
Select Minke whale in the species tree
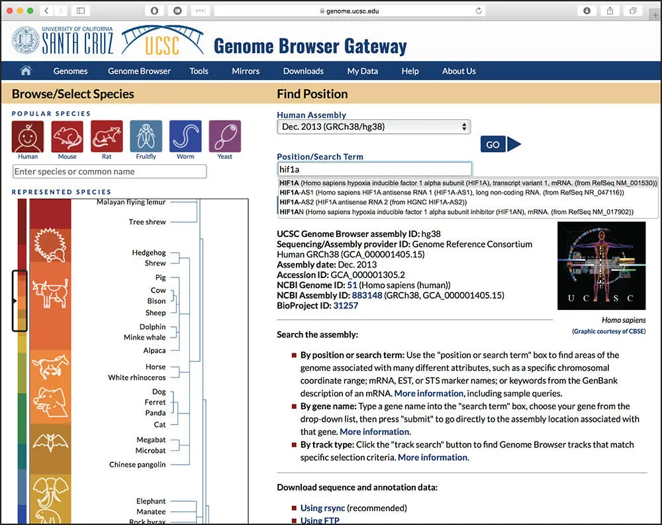click(144, 337)
